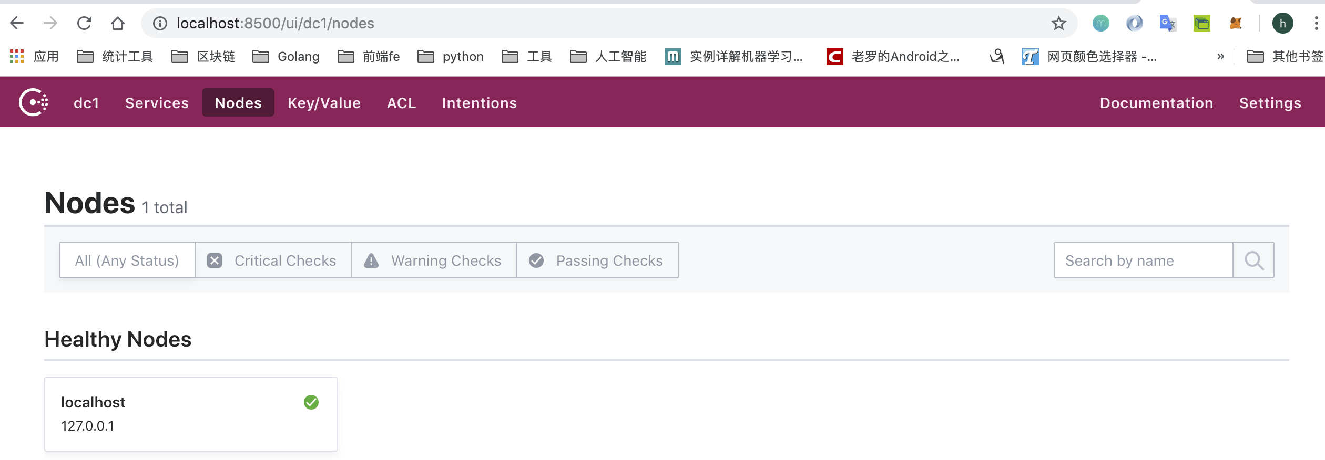The width and height of the screenshot is (1325, 460).
Task: Toggle the Passing Checks filter
Action: (x=598, y=260)
